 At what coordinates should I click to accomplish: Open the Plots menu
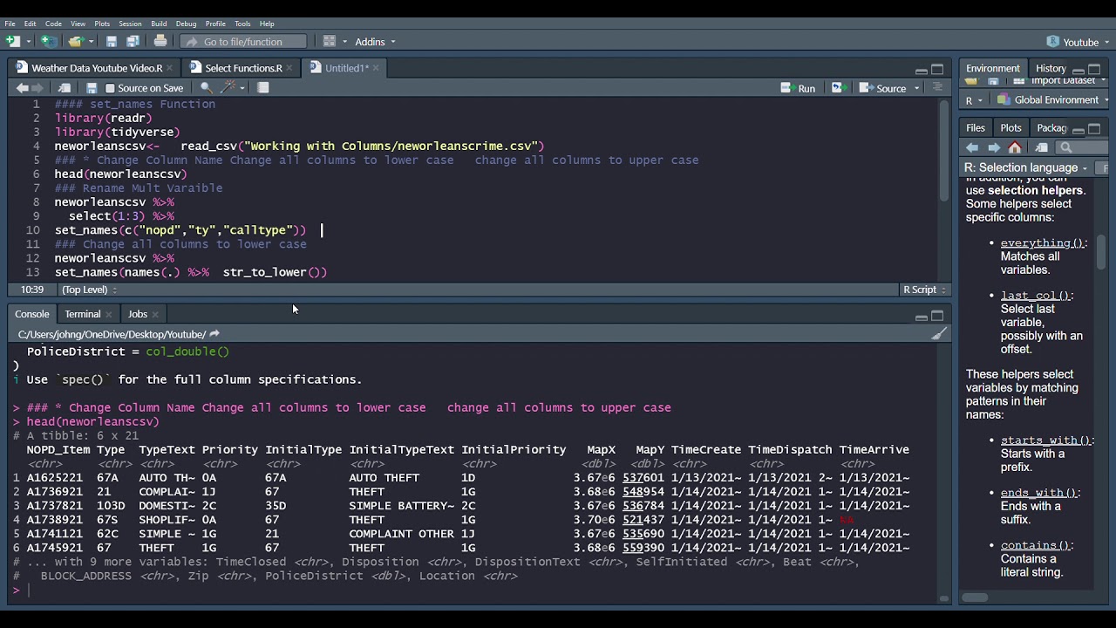[x=102, y=24]
